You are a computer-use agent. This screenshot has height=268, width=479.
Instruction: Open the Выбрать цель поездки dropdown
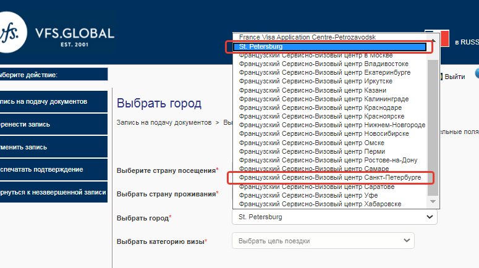click(323, 241)
